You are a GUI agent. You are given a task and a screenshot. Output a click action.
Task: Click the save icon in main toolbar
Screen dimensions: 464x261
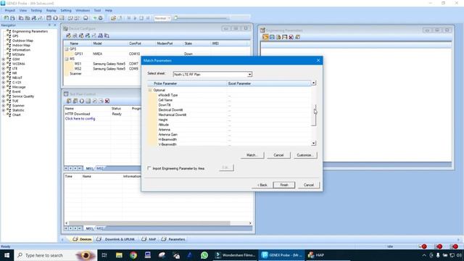[12, 18]
